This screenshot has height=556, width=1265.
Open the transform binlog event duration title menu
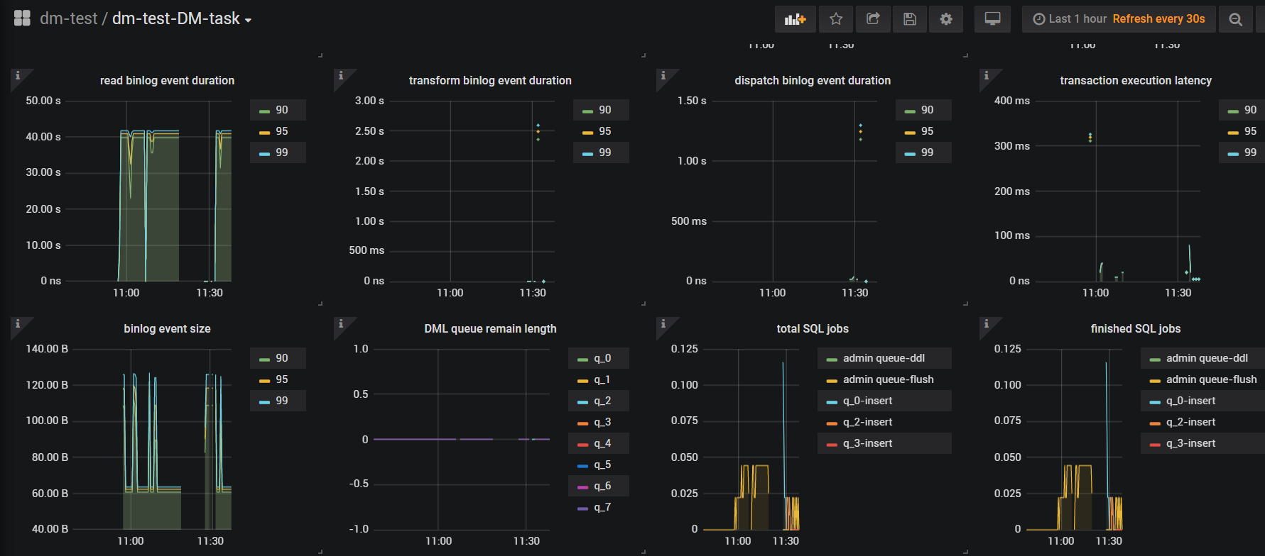point(490,80)
